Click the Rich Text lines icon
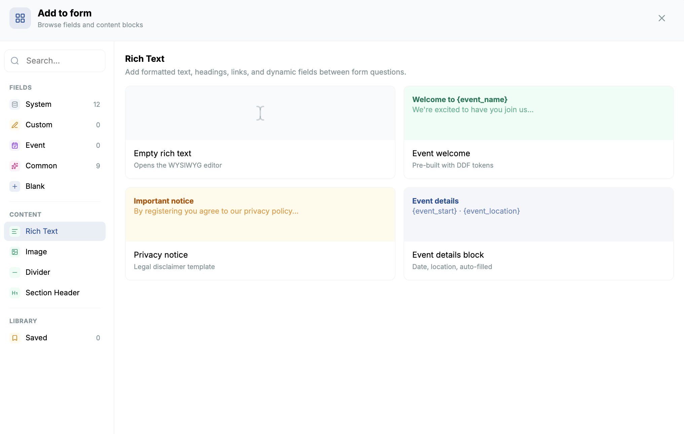Viewport: 684px width, 434px height. [15, 231]
